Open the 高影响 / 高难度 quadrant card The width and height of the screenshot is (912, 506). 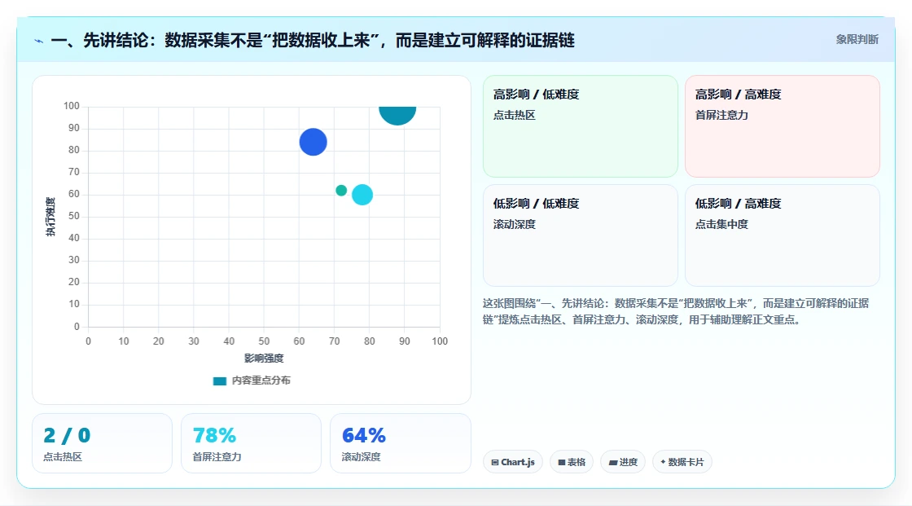tap(782, 125)
